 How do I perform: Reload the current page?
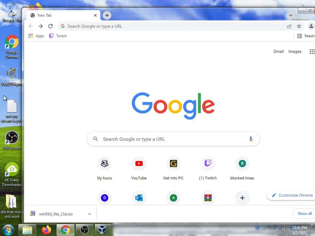[x=50, y=26]
